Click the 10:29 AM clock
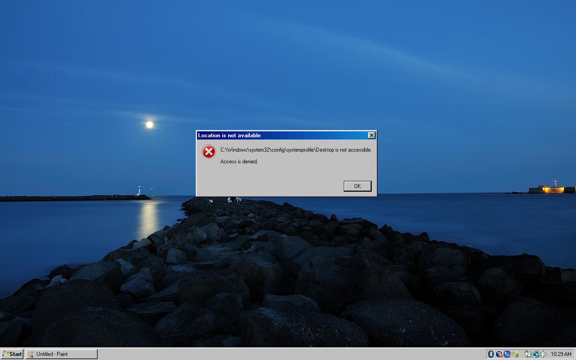 pos(561,354)
